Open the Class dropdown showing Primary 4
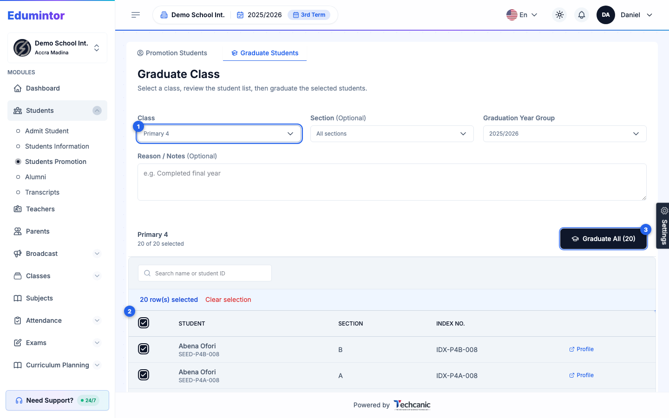This screenshot has width=669, height=418. click(219, 134)
